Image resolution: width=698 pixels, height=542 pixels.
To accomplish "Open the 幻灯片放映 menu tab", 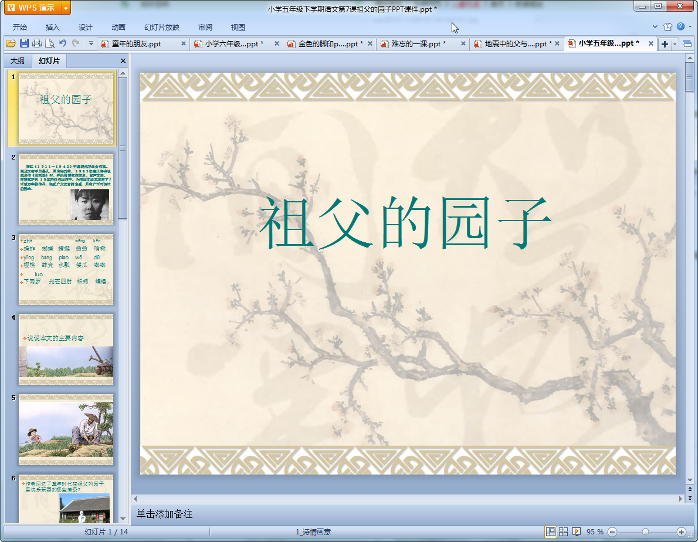I will 162,27.
